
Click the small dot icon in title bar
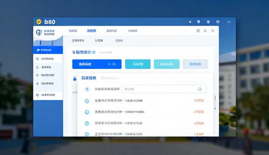click(190, 22)
